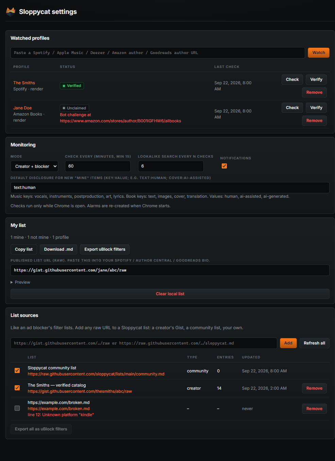Remove Jane Doe watched profile
Image resolution: width=335 pixels, height=461 pixels.
(x=314, y=121)
